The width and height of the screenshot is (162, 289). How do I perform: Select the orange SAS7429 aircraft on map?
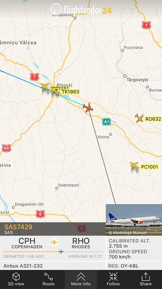[88, 107]
